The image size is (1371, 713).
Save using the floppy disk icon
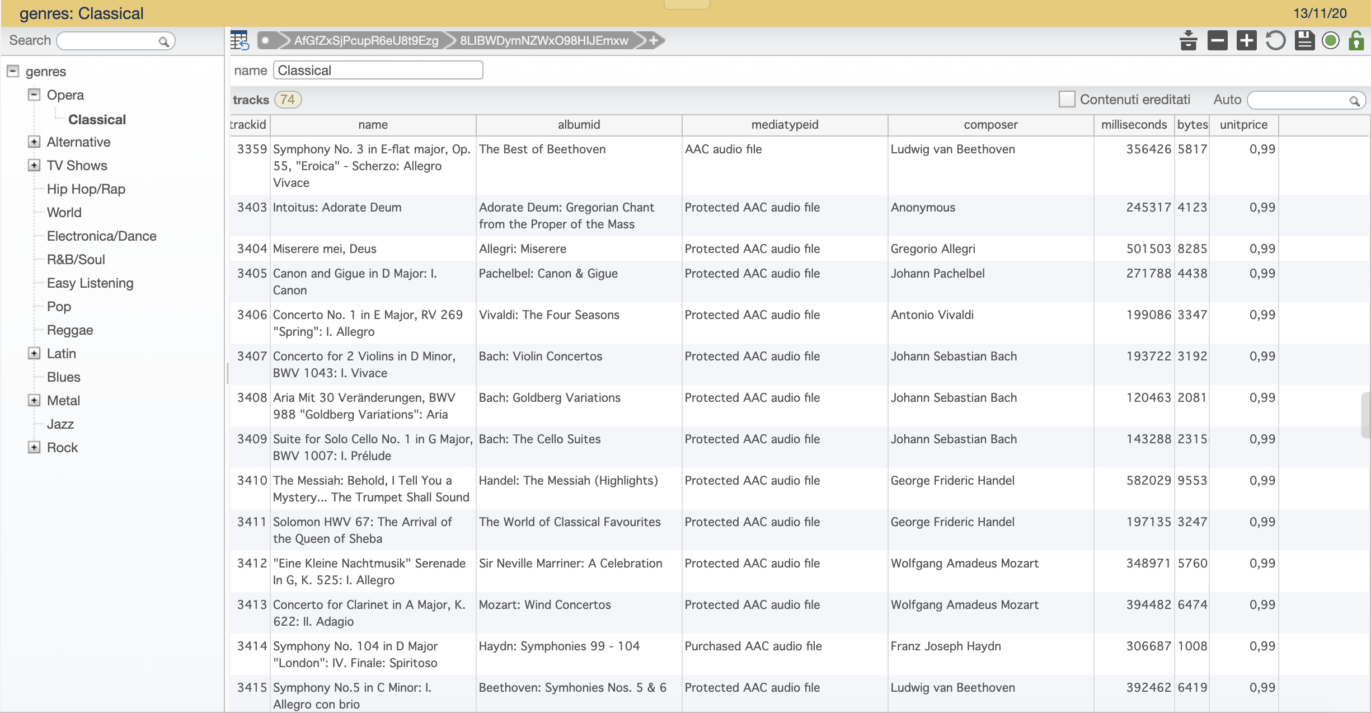tap(1304, 40)
